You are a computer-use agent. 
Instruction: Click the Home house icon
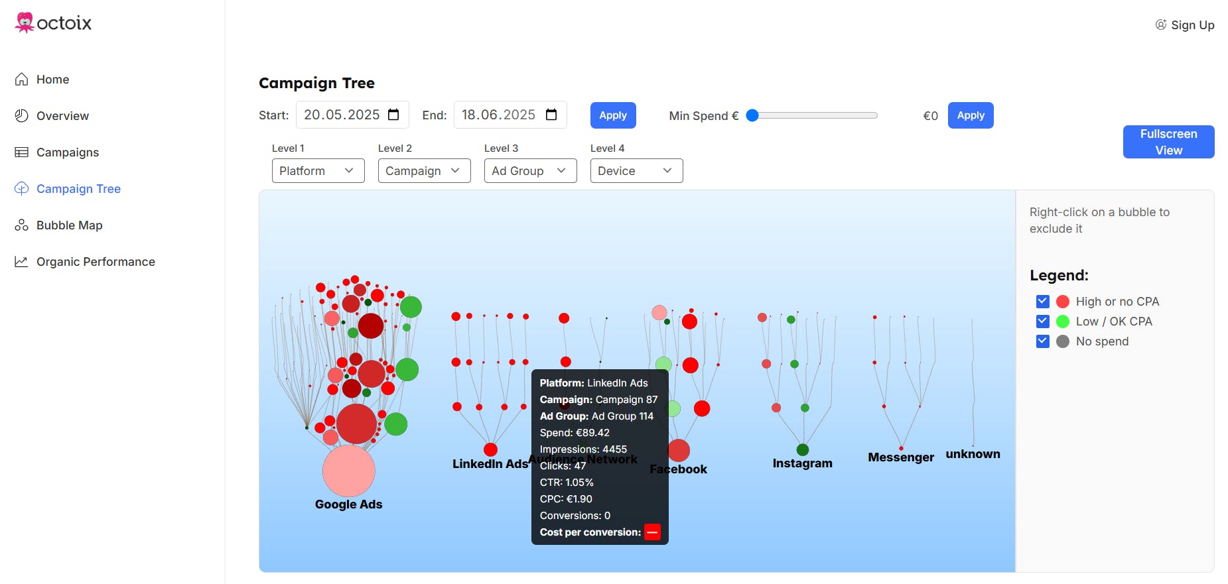(x=22, y=80)
